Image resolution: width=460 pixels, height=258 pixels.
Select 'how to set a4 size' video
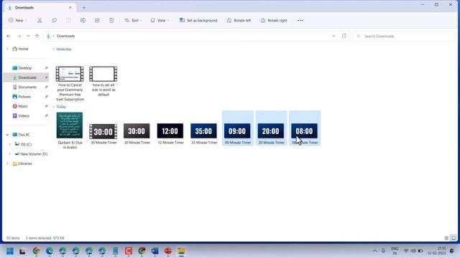pos(103,81)
